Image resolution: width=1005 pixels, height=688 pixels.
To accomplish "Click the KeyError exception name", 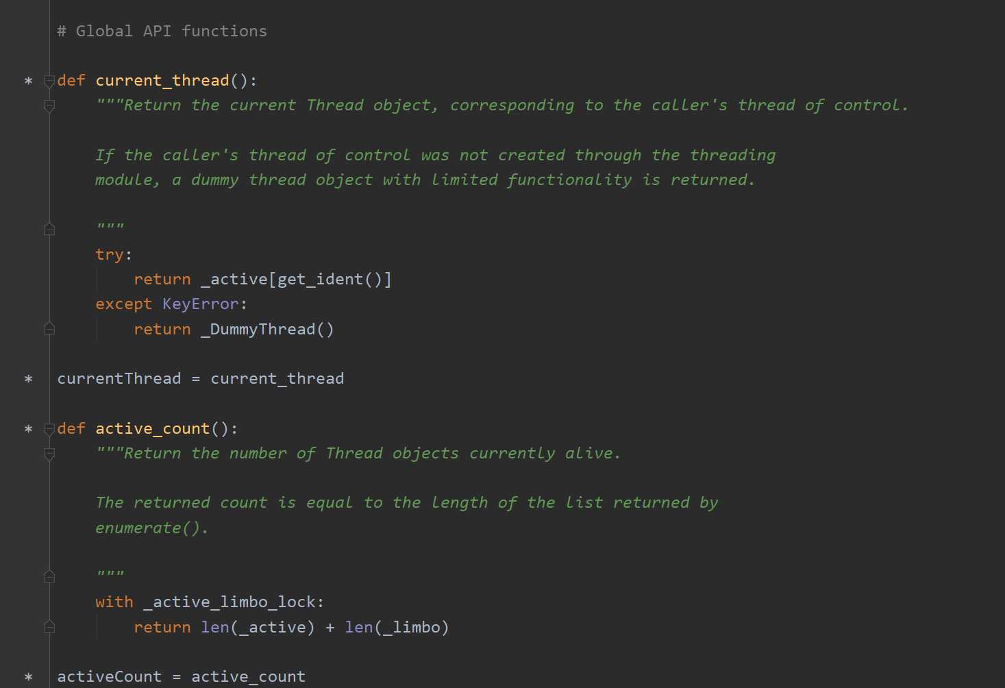I will pos(200,304).
